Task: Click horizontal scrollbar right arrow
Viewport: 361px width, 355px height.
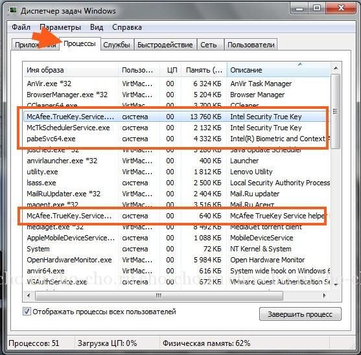Action: click(x=325, y=295)
